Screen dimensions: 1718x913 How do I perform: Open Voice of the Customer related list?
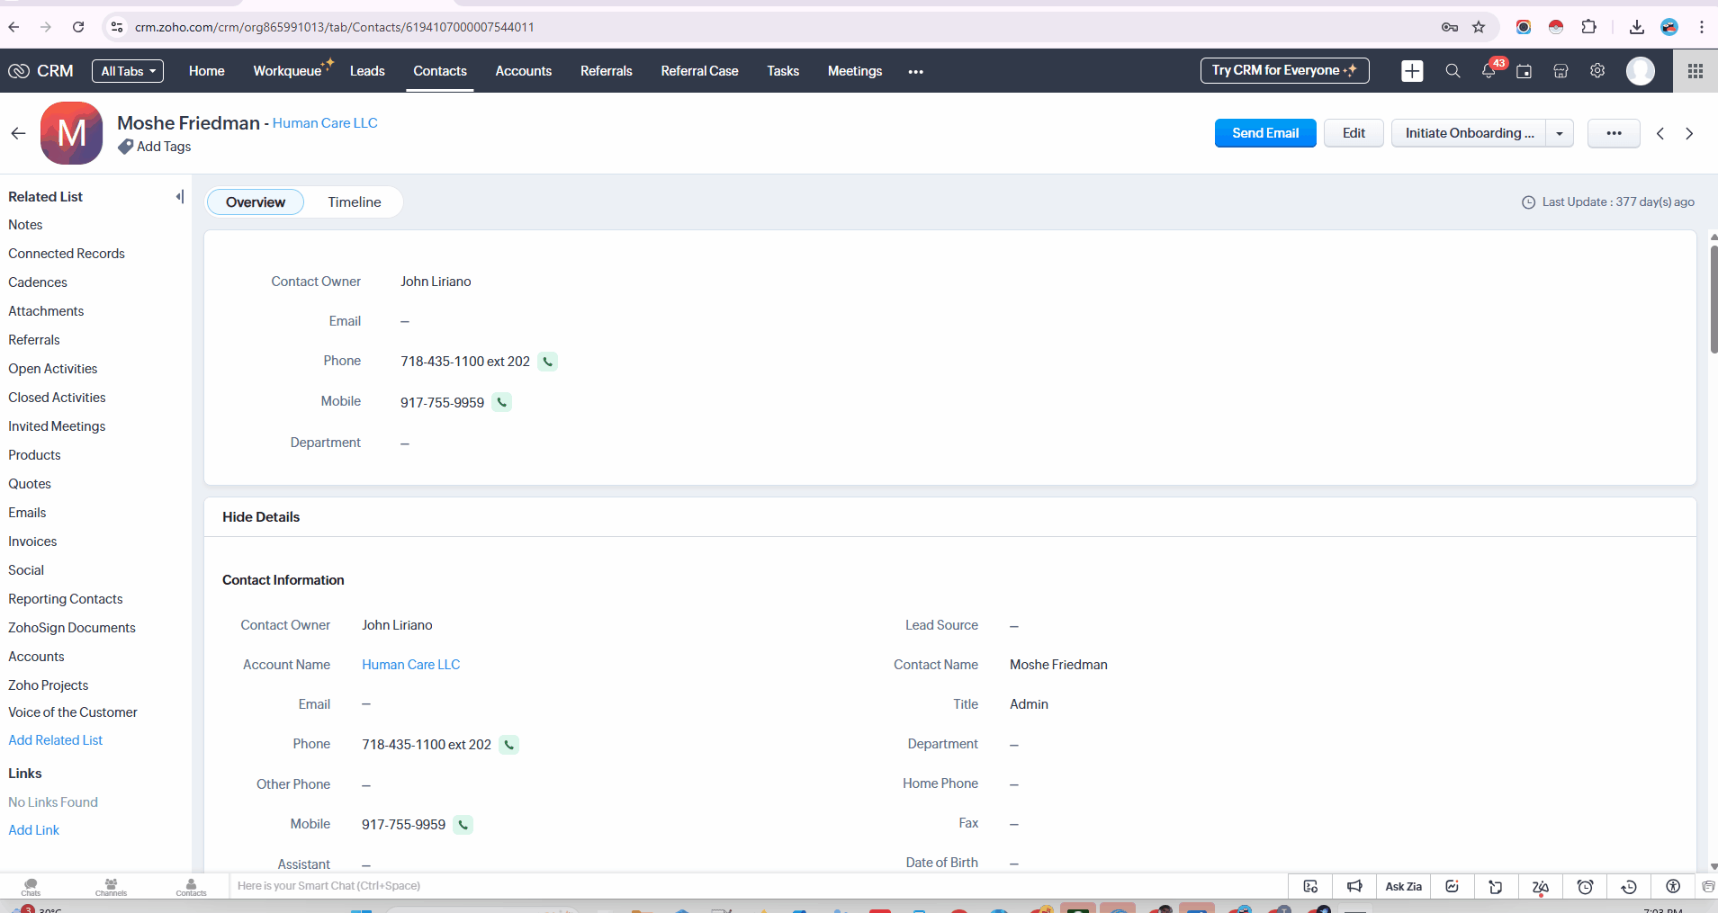click(x=73, y=712)
